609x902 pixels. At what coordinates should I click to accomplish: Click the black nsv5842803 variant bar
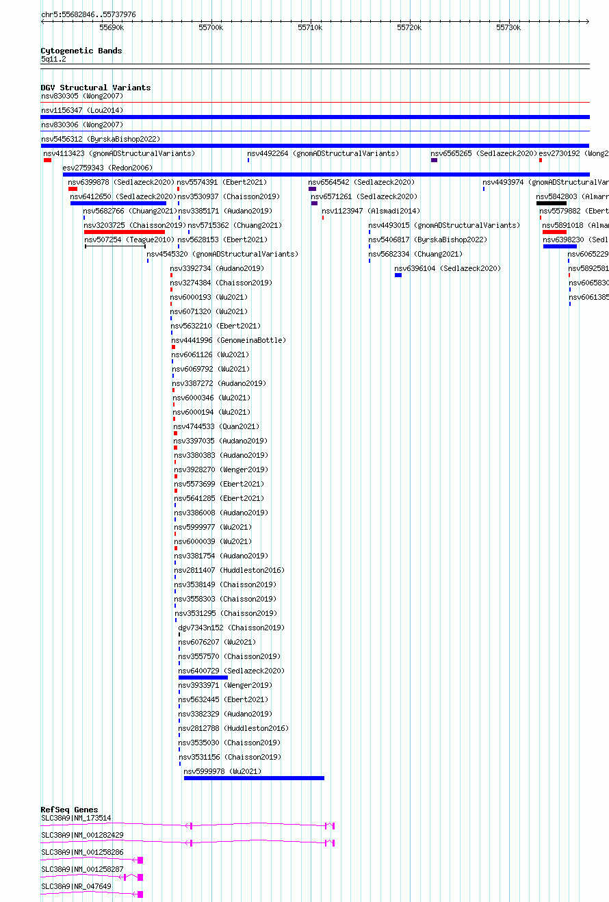552,203
